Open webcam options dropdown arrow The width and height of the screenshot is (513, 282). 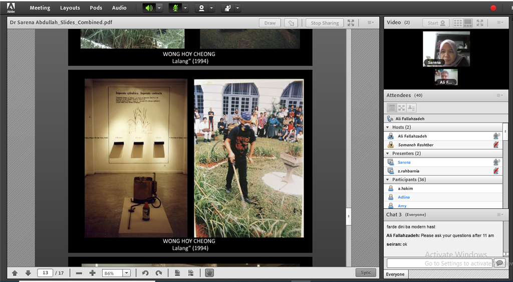pyautogui.click(x=212, y=8)
